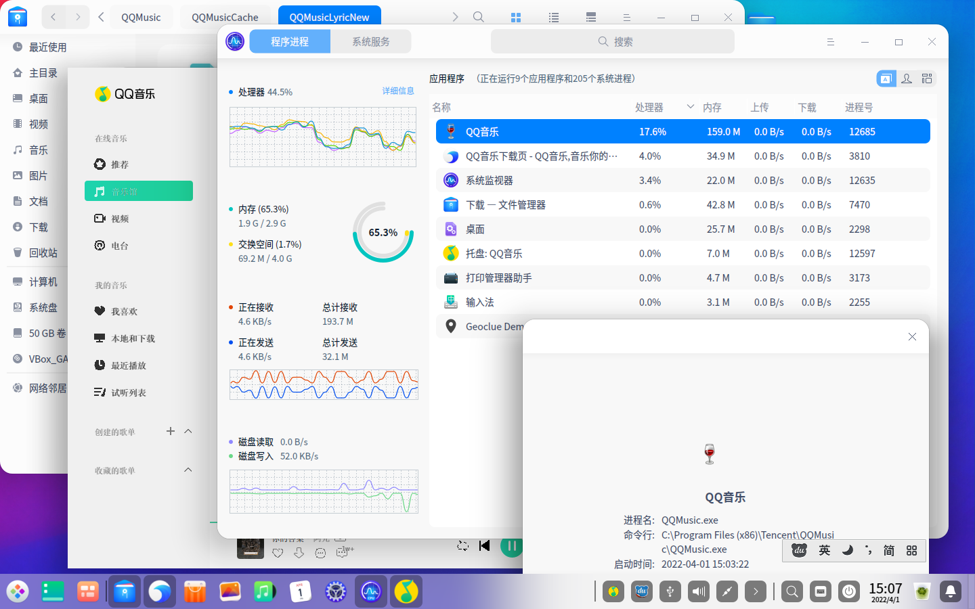The height and width of the screenshot is (609, 975).
Task: Click the volume icon in the system tray
Action: click(699, 591)
